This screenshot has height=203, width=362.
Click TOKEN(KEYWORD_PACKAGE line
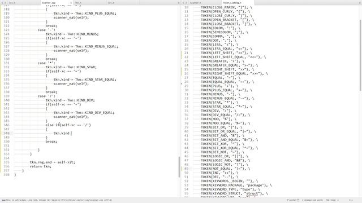pos(236,186)
